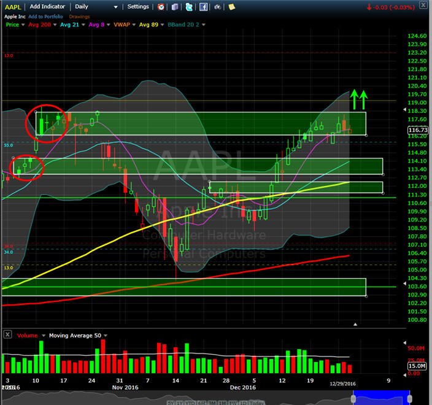The image size is (432, 405).
Task: Share chart via Twitter icon
Action: [189, 7]
